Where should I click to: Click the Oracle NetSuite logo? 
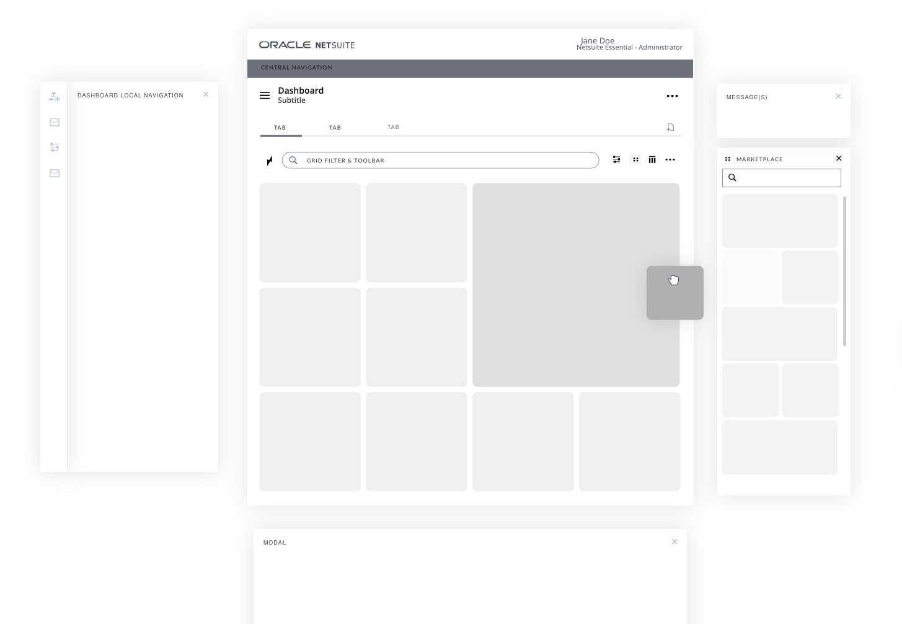pos(307,45)
